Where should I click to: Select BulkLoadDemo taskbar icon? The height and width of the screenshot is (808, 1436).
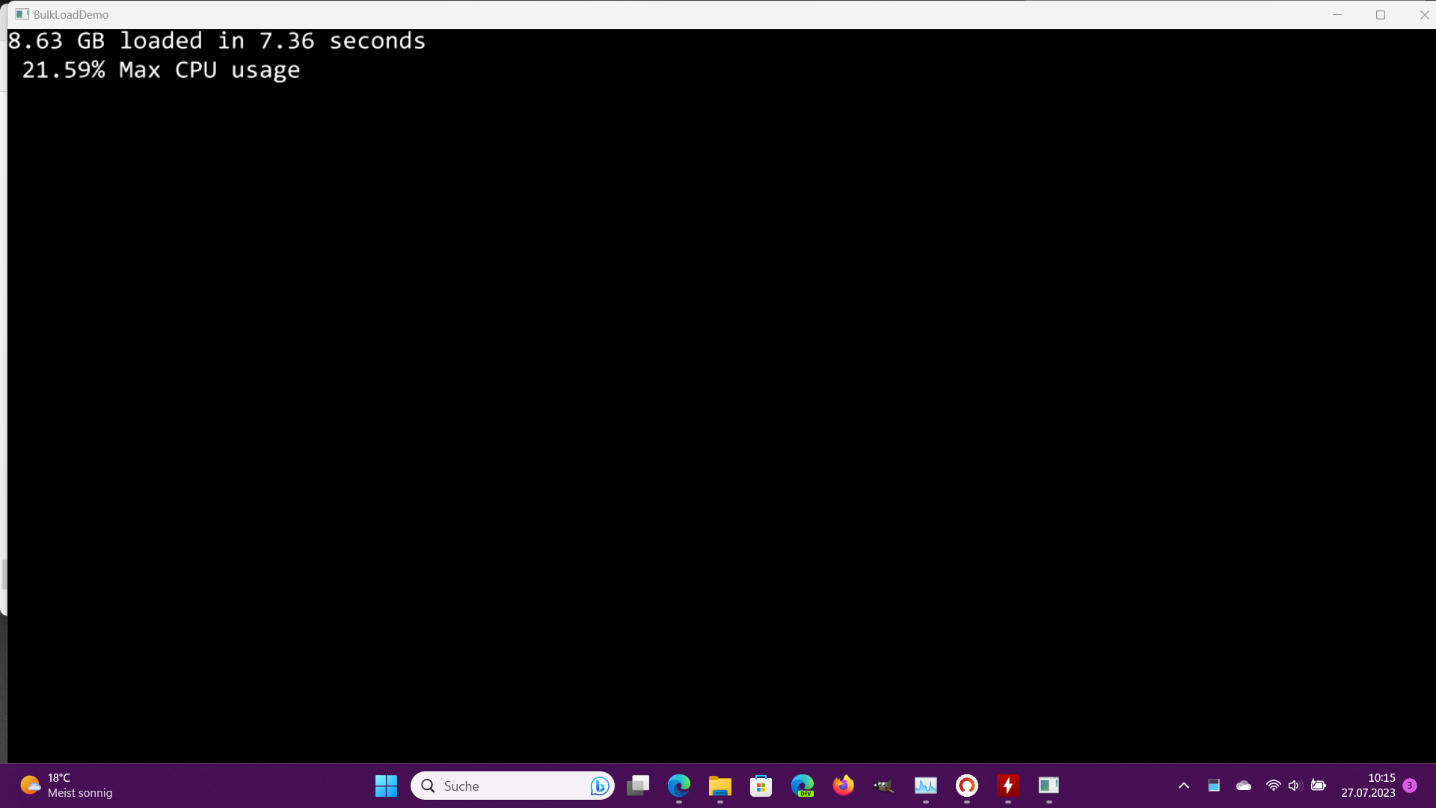[1049, 786]
